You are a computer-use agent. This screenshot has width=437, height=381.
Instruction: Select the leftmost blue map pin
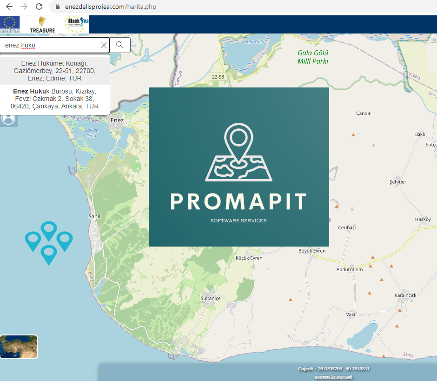tap(33, 240)
